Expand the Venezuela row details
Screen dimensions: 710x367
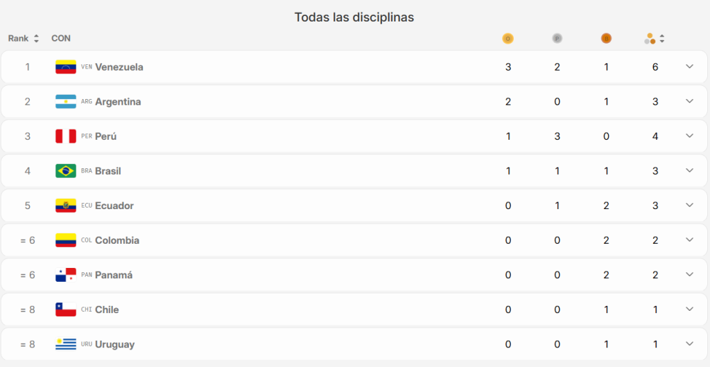[689, 66]
